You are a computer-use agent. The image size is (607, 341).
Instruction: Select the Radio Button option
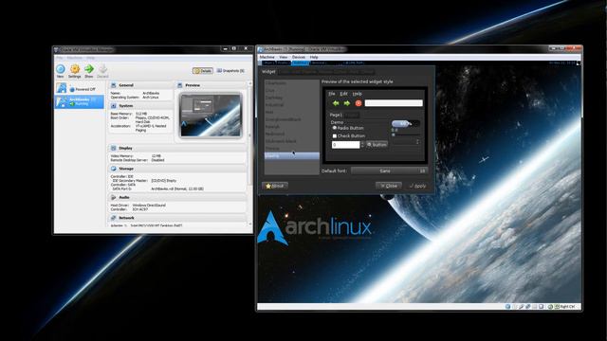(x=348, y=128)
